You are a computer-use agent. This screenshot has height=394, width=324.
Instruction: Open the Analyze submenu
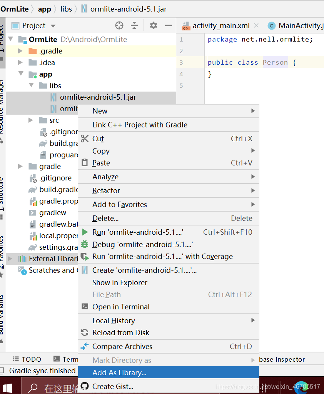[169, 177]
